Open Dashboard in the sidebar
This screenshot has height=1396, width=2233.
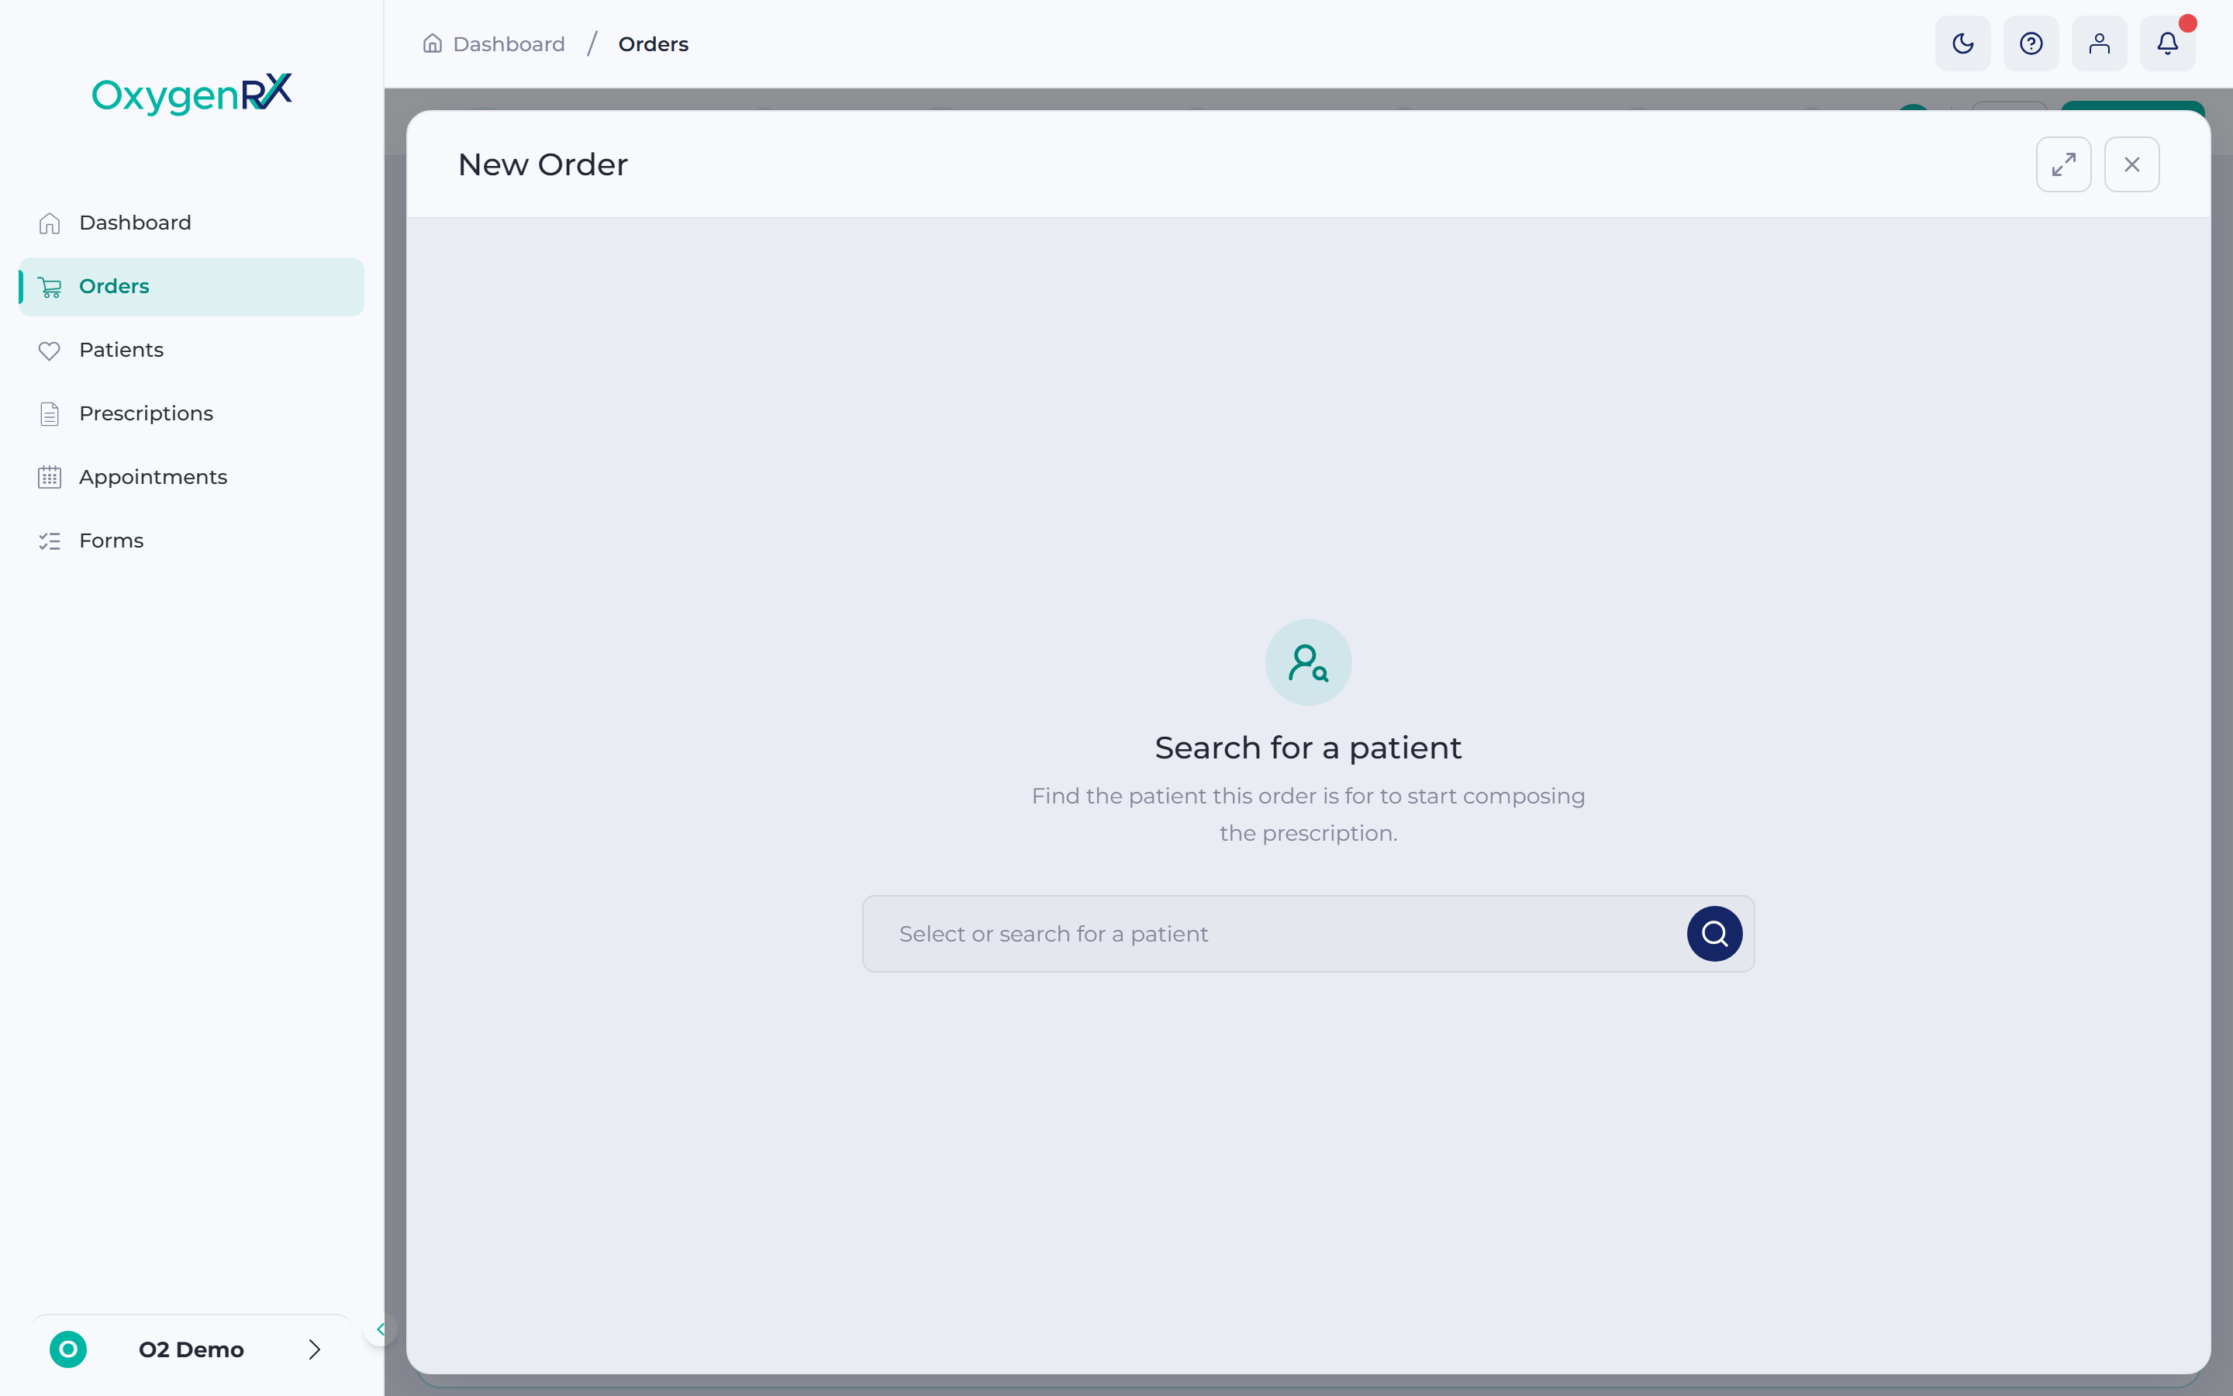tap(191, 223)
